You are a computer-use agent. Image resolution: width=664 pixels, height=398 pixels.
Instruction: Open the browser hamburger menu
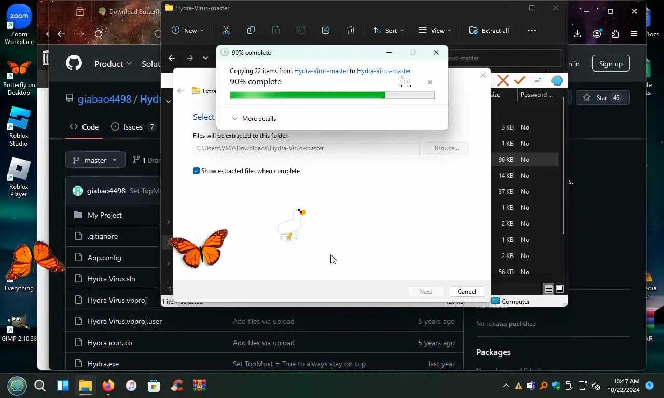(634, 34)
